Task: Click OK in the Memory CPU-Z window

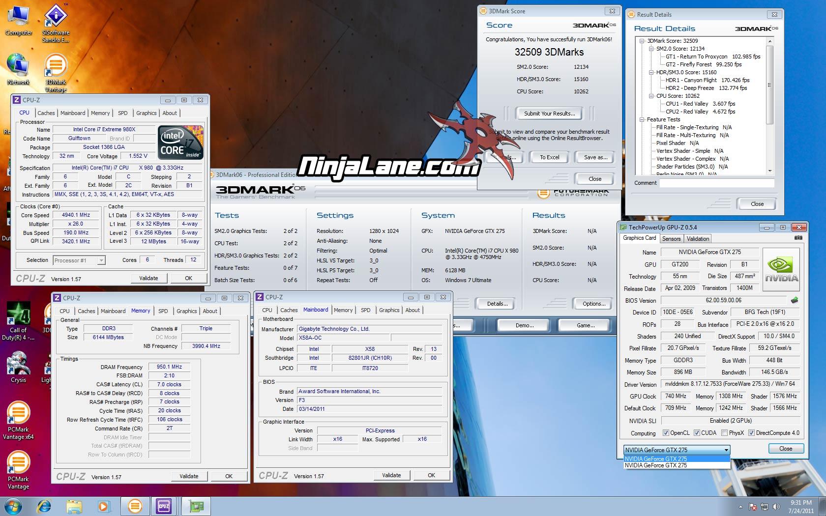Action: click(x=229, y=476)
